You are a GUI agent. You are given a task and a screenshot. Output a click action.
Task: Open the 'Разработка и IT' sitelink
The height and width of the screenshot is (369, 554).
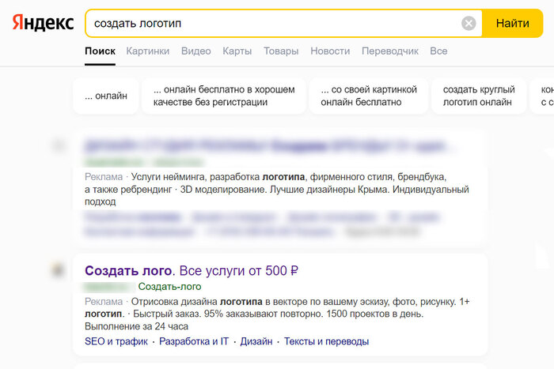194,342
